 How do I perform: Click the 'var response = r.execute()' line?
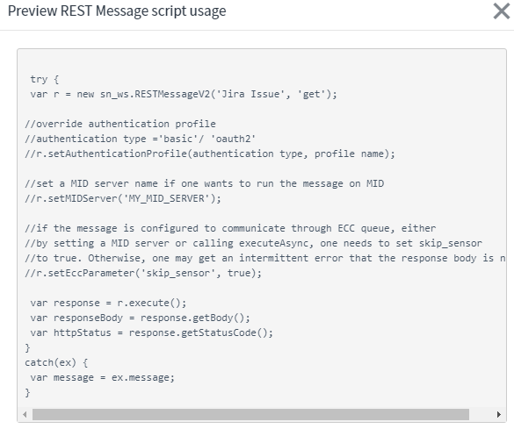coord(108,303)
